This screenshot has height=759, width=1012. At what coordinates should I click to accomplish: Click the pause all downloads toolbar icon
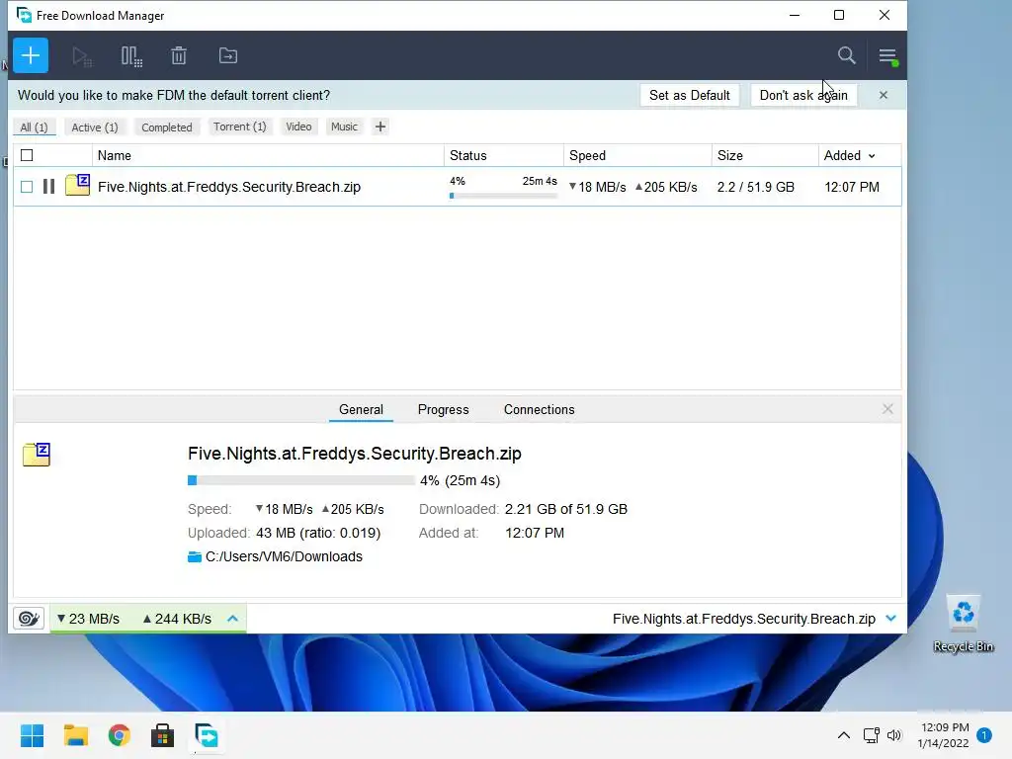point(131,56)
